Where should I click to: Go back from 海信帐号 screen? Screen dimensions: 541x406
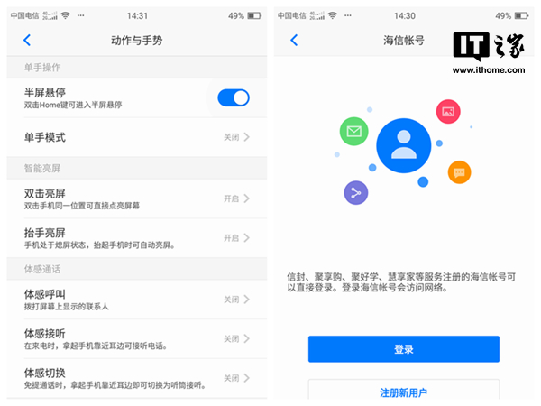point(294,40)
